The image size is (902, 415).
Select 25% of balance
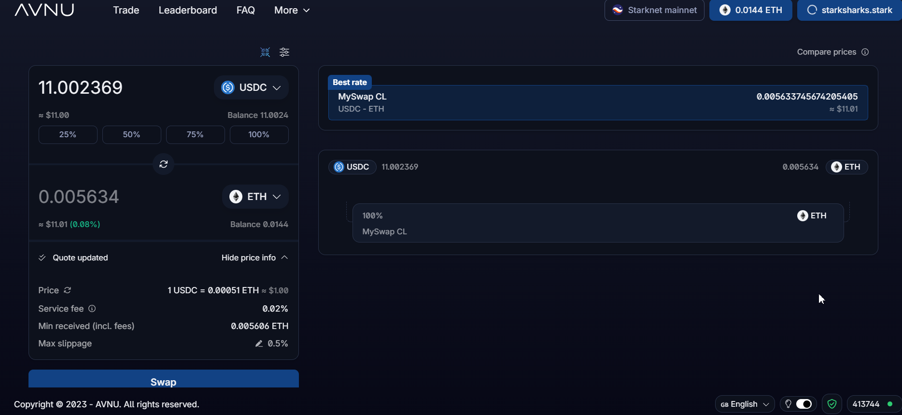pyautogui.click(x=68, y=135)
